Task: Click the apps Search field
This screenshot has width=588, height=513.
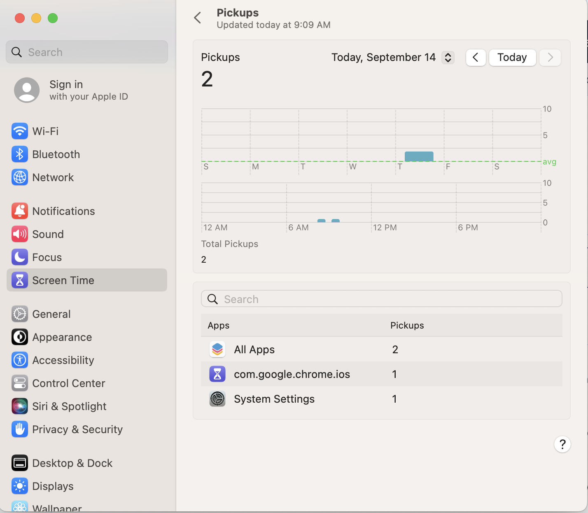Action: tap(381, 299)
